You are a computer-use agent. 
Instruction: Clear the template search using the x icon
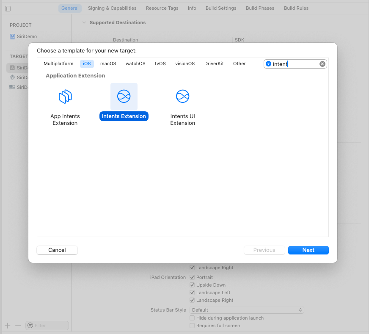tap(322, 63)
